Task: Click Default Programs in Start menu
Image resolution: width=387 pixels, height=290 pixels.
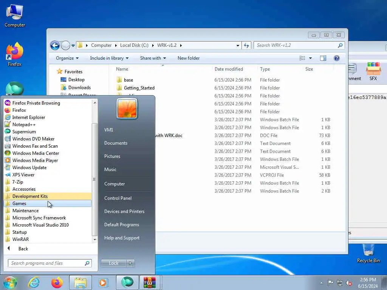Action: click(x=121, y=225)
